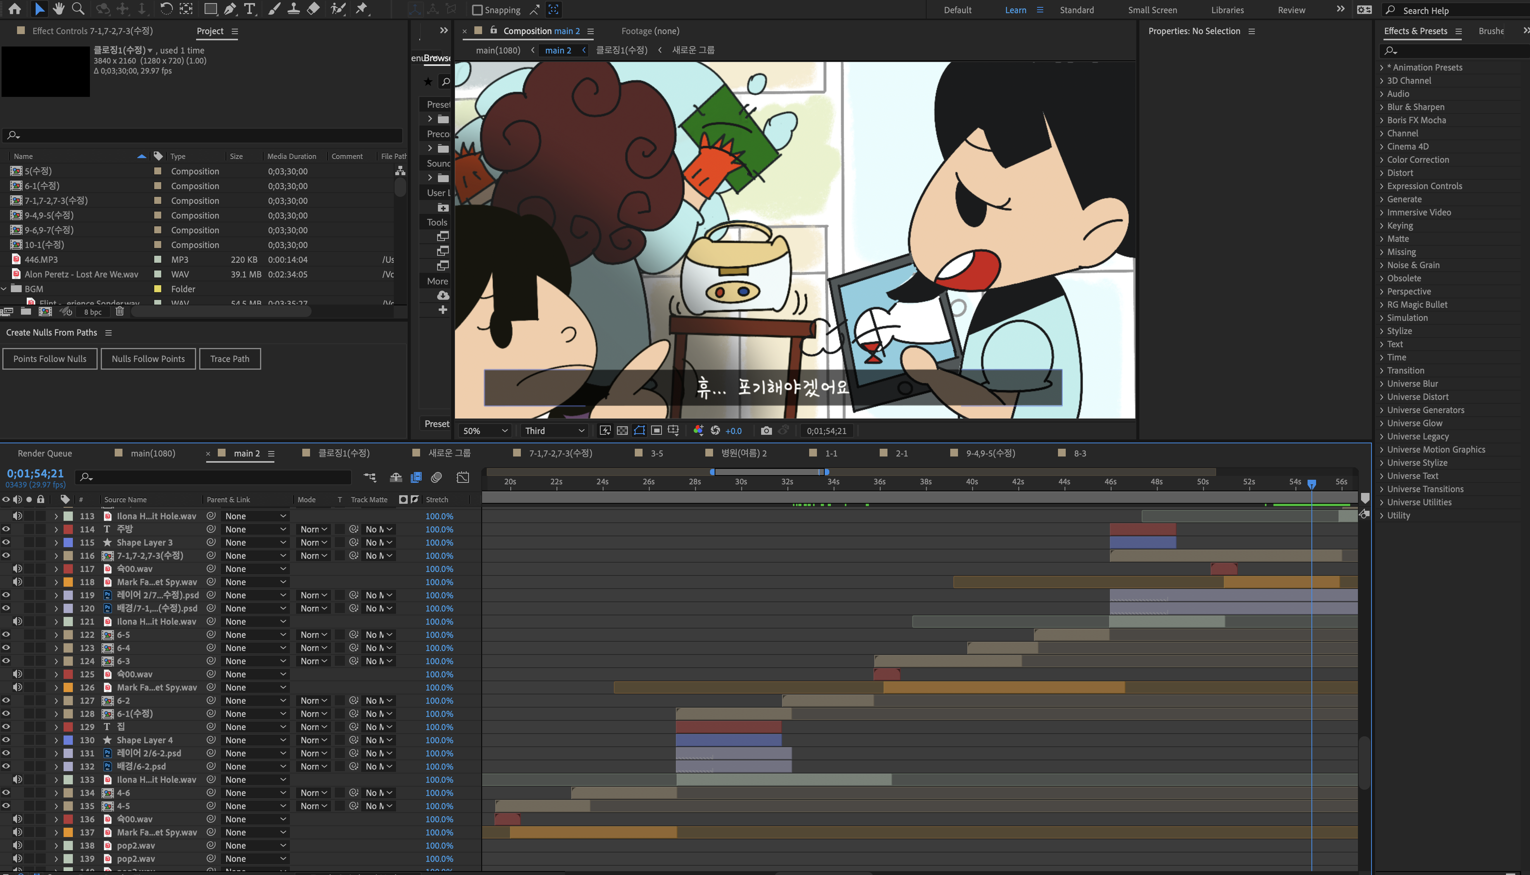Select the Roto Brush tool

[338, 9]
